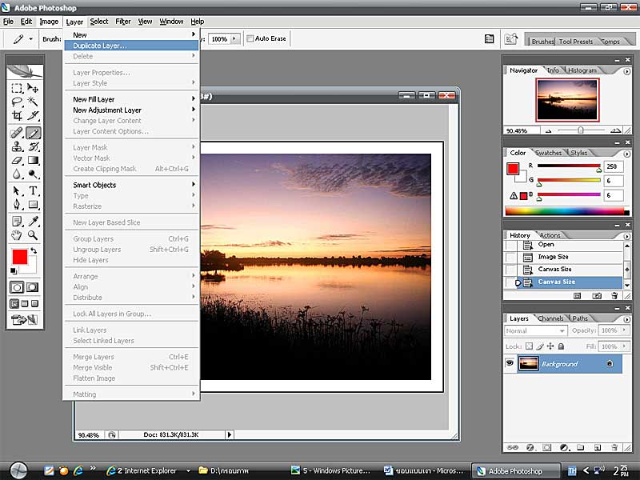Open Navigator panel options menu
The image size is (640, 480).
click(626, 71)
